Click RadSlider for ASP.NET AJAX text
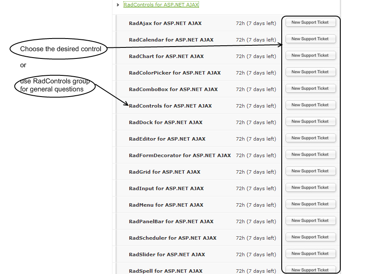The image size is (367, 274). pos(167,255)
